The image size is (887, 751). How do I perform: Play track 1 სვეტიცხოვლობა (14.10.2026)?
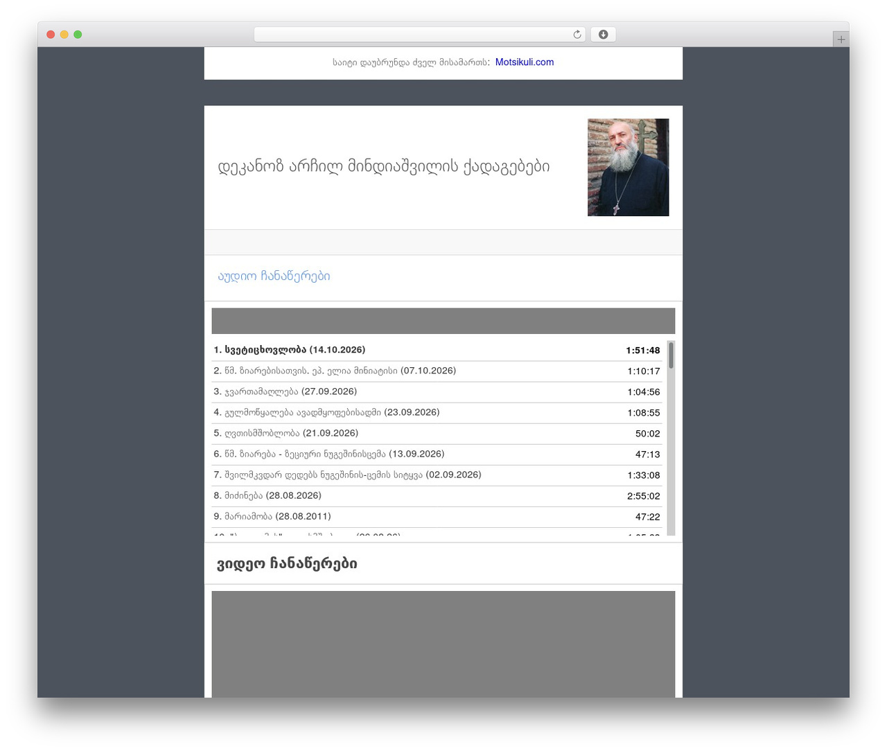437,351
